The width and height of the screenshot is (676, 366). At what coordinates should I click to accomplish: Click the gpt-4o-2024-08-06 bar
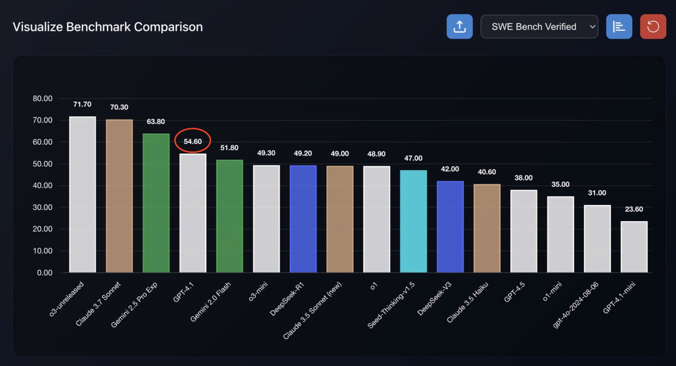[x=597, y=239]
